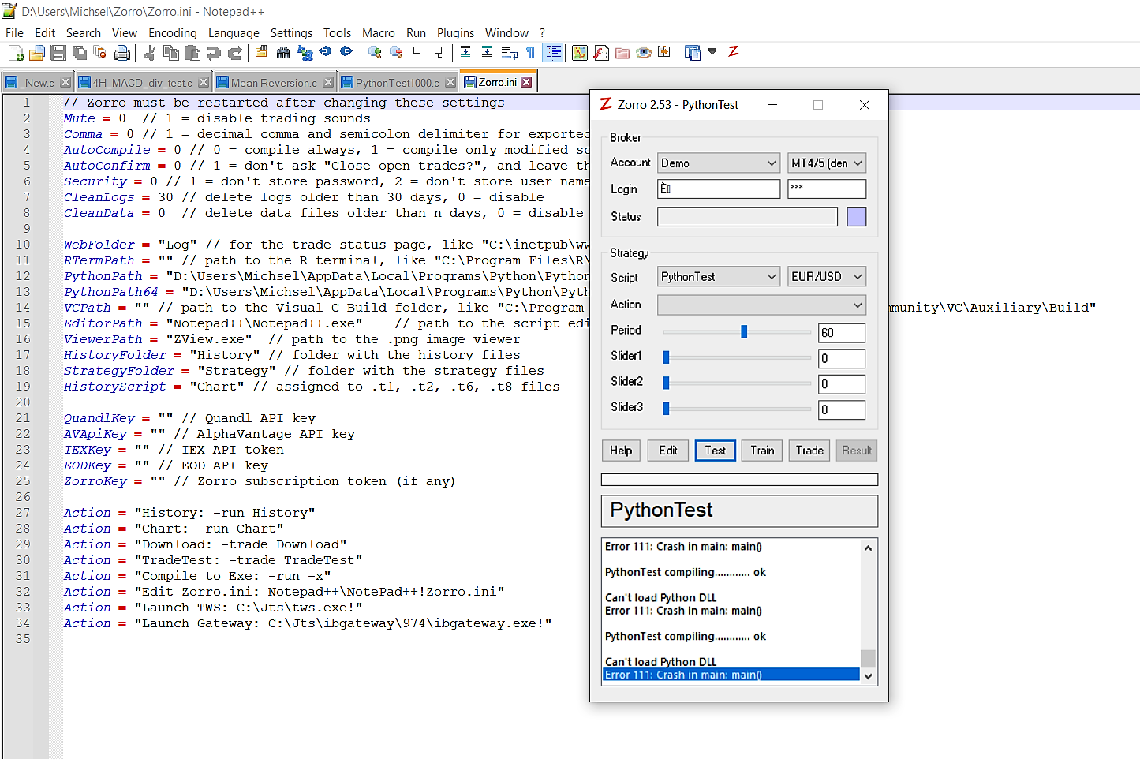Viewport: 1140px width, 759px height.
Task: Click the unfold all plus-box icon
Action: pos(417,51)
